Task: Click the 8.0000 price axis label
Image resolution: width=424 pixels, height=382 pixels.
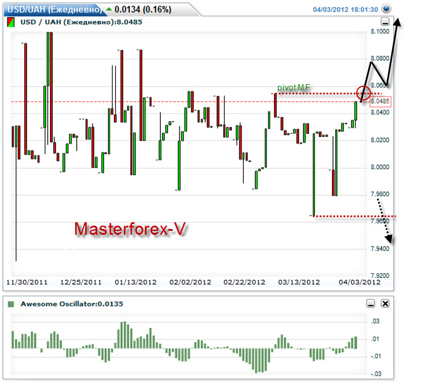Action: tap(380, 167)
